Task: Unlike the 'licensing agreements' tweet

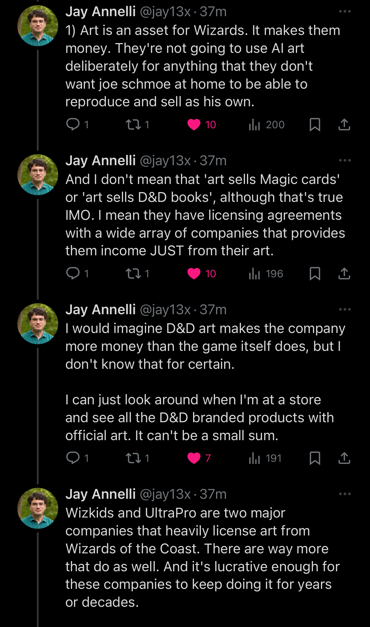Action: [x=194, y=274]
